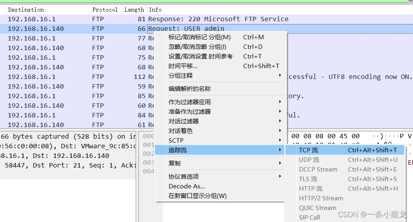Click TLS 流 submenu entry
Screen dimensions: 413x222
pyautogui.click(x=345, y=179)
